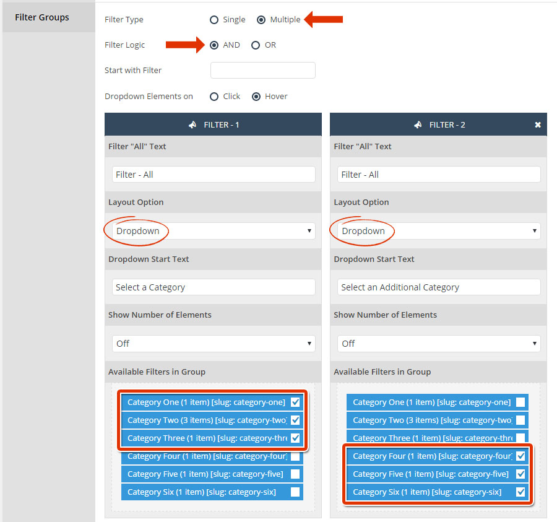Uncheck Category Five in Filter 2

coord(520,474)
